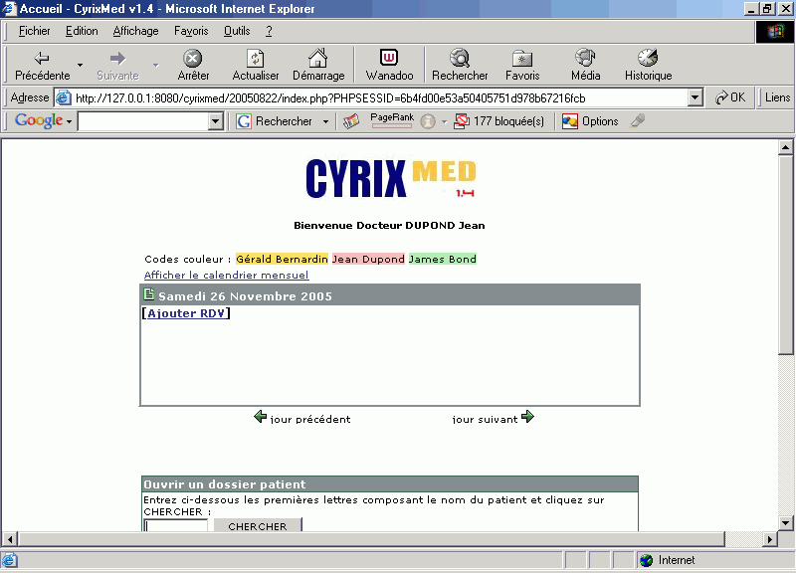Click the "Ouvrir un dossier patient" header

389,483
